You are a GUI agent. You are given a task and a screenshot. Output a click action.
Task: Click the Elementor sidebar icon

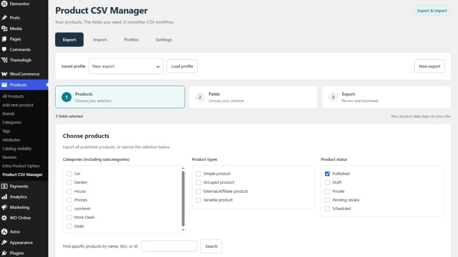(x=4, y=4)
